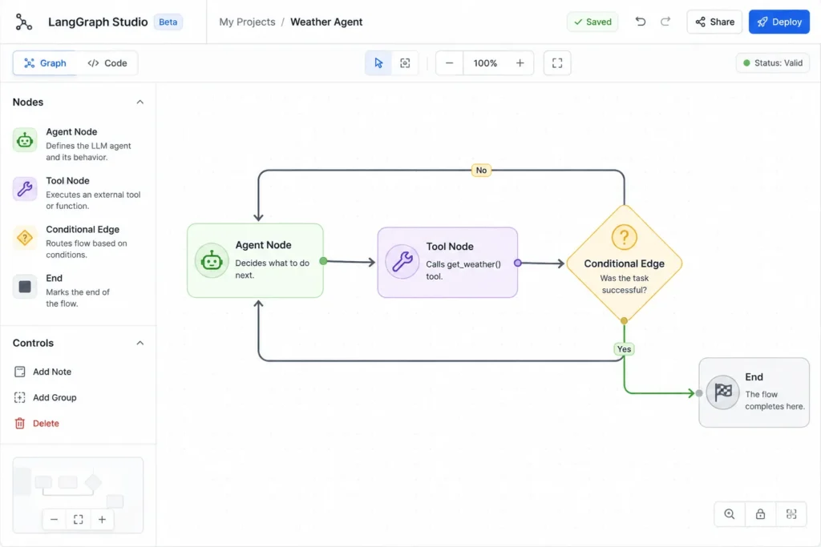821x547 pixels.
Task: Click the auto-layout icon at bottom right
Action: tap(791, 514)
